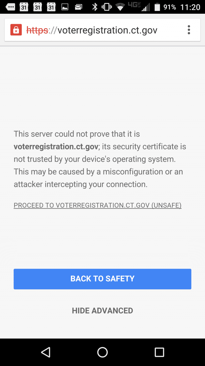Follow the Proceed to voterregistration.ct.gov unsafe link
The width and height of the screenshot is (205, 366).
pyautogui.click(x=98, y=205)
